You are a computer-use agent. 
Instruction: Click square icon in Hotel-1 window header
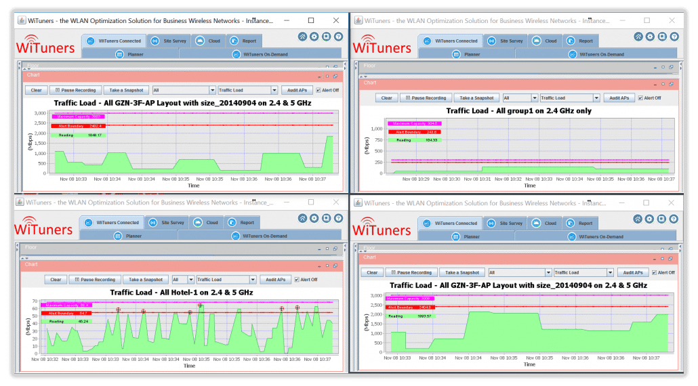[x=326, y=218]
